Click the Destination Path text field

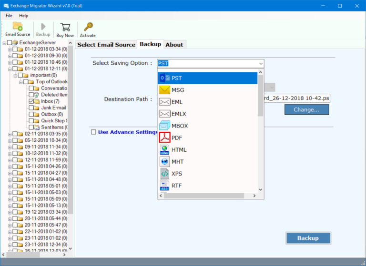pyautogui.click(x=296, y=98)
